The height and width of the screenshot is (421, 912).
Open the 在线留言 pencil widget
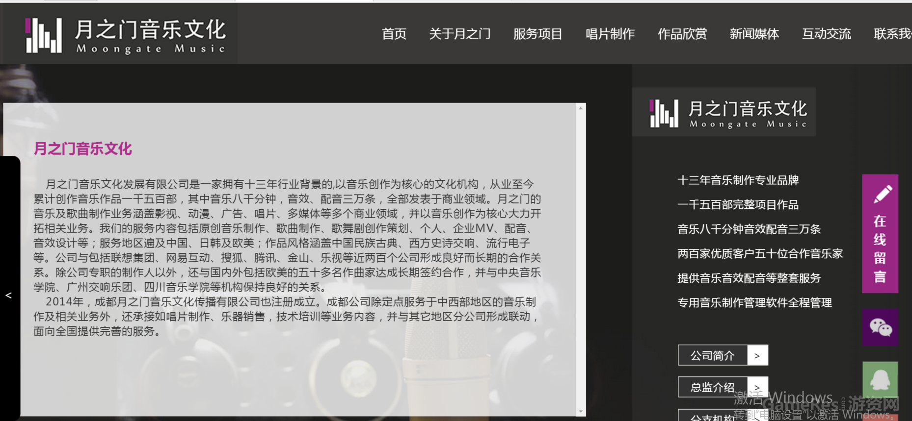[x=880, y=234]
